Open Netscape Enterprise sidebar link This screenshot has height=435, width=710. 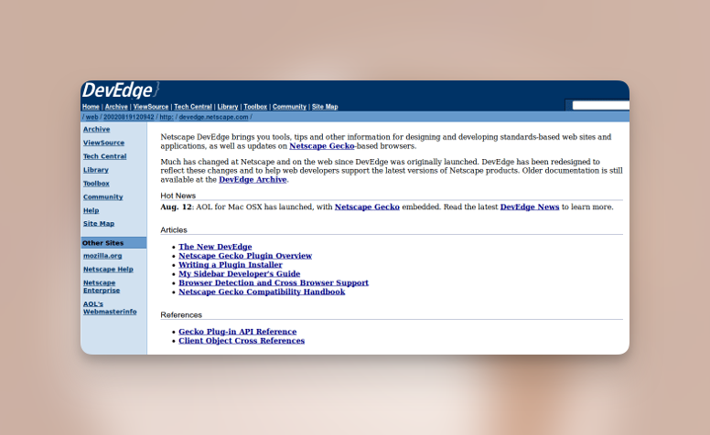[102, 286]
